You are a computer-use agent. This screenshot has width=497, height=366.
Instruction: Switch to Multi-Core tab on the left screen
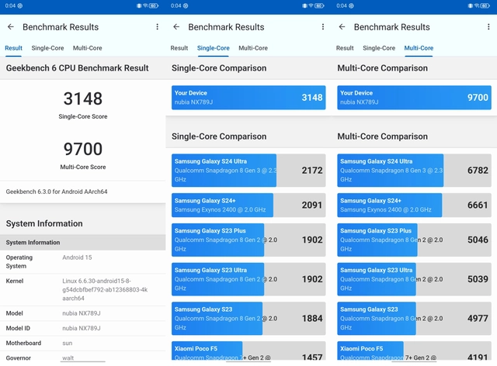[x=87, y=48]
